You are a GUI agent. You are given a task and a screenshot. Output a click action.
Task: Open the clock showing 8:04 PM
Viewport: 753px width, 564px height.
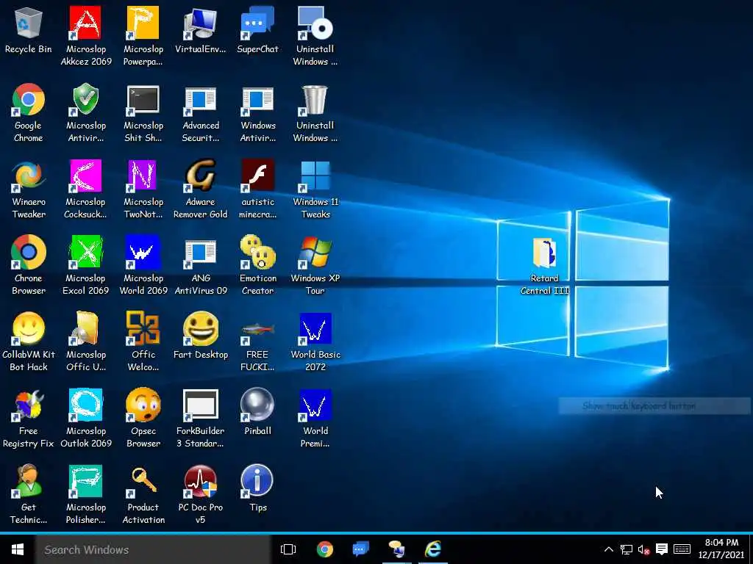[x=721, y=549]
